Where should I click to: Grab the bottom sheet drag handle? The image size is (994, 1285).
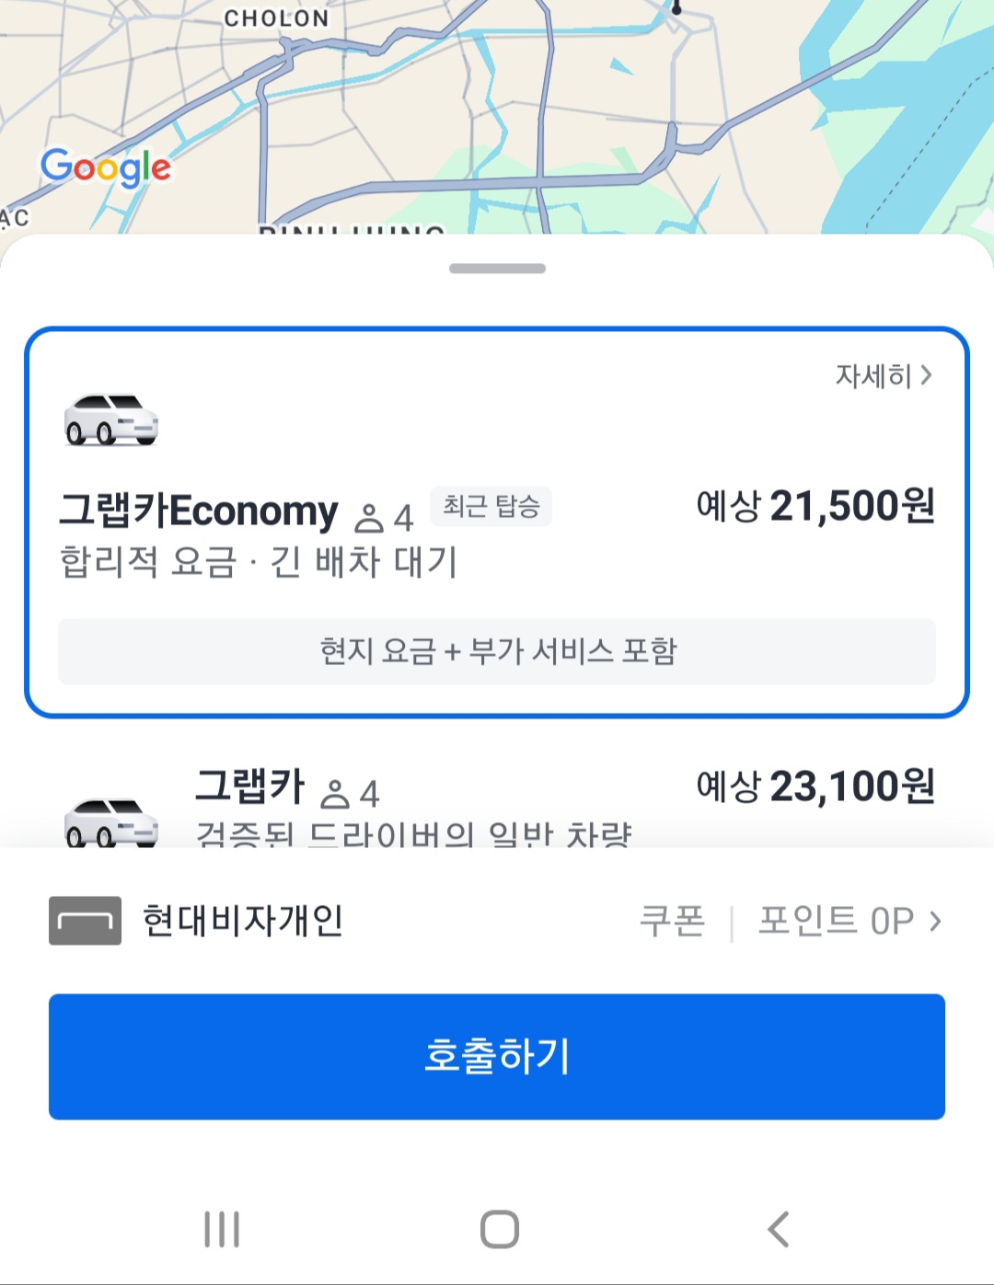[497, 269]
